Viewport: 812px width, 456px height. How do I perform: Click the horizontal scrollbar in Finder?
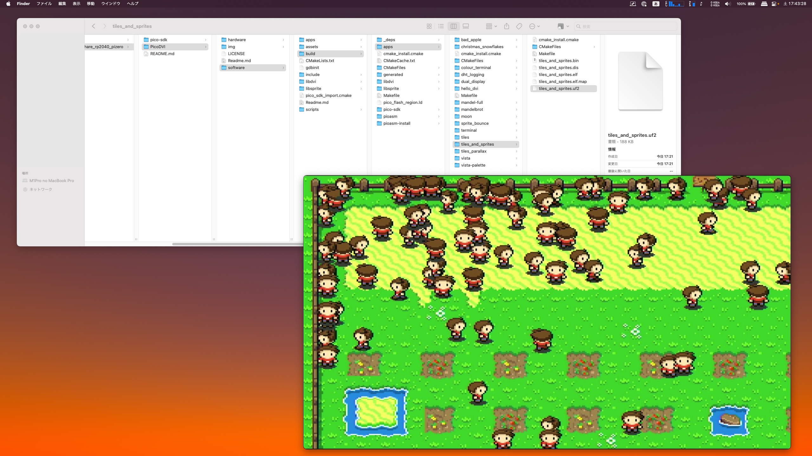click(237, 244)
